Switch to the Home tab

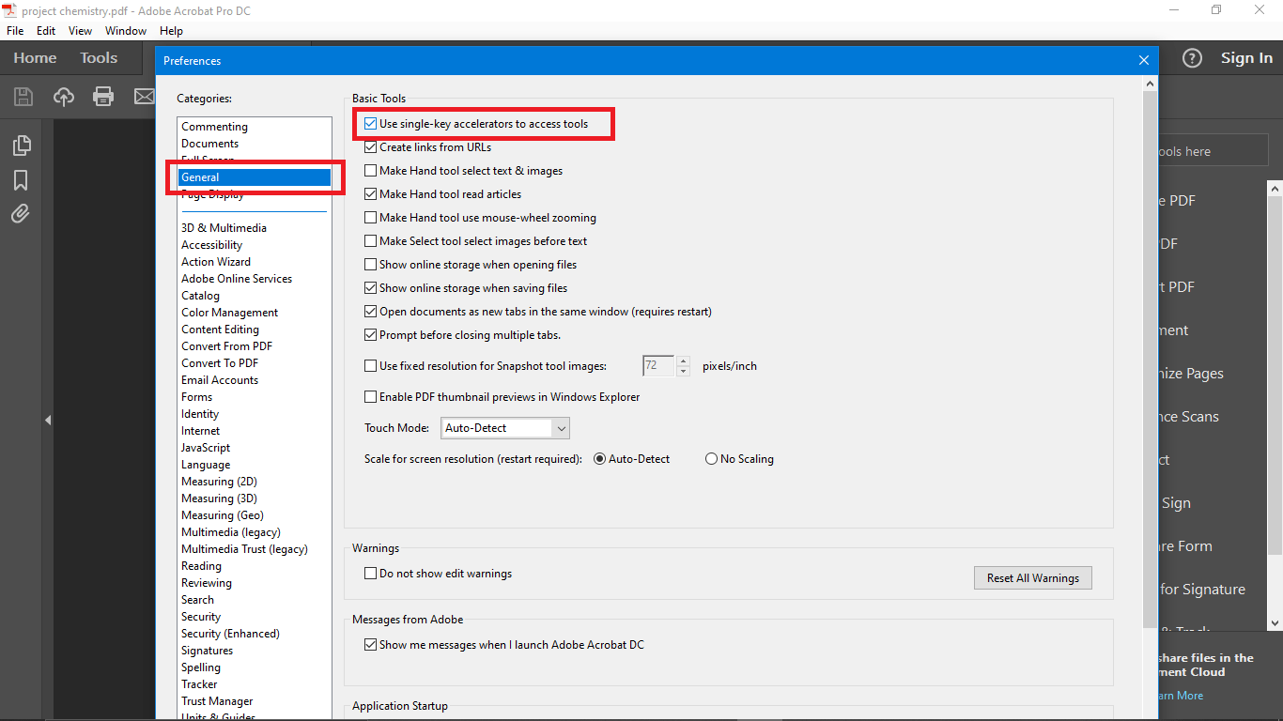point(35,58)
